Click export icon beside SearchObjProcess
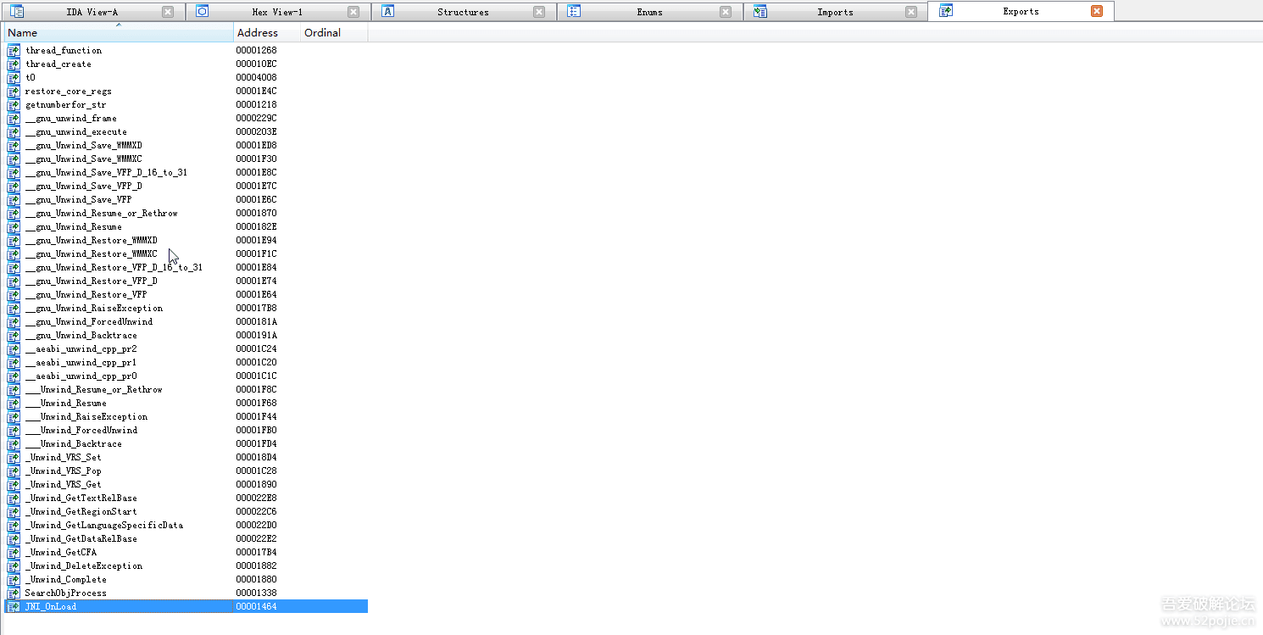The height and width of the screenshot is (635, 1263). point(14,593)
